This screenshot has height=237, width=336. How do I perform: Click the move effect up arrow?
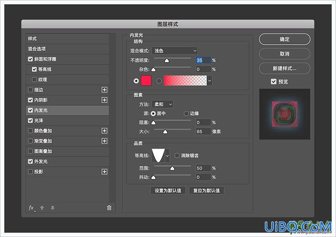[42, 208]
